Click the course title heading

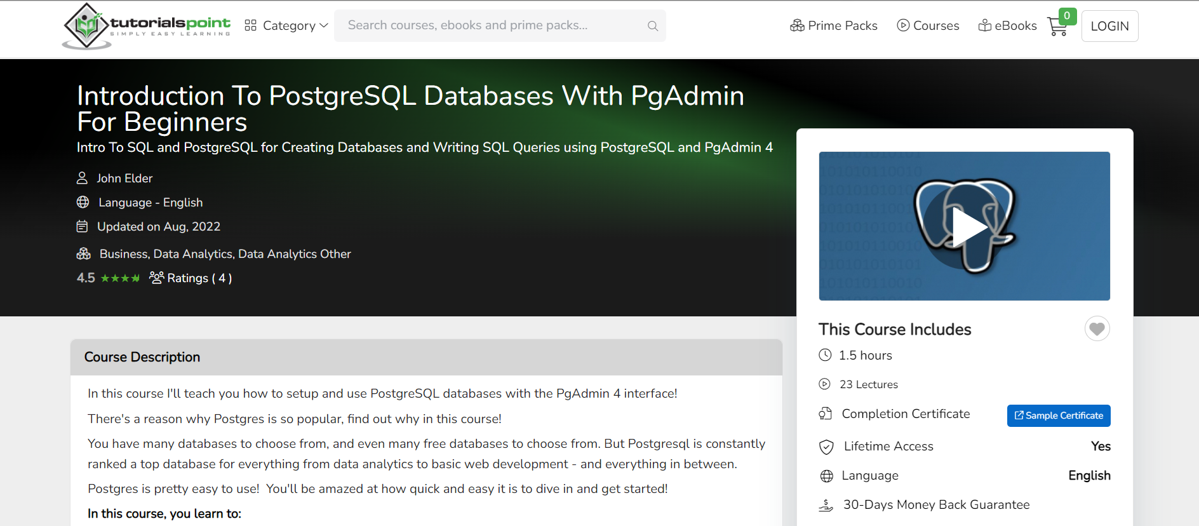[410, 109]
